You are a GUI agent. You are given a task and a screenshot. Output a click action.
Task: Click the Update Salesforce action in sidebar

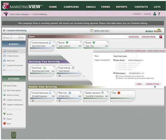tap(13, 100)
